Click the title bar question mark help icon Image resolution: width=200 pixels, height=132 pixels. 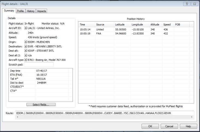(187, 4)
